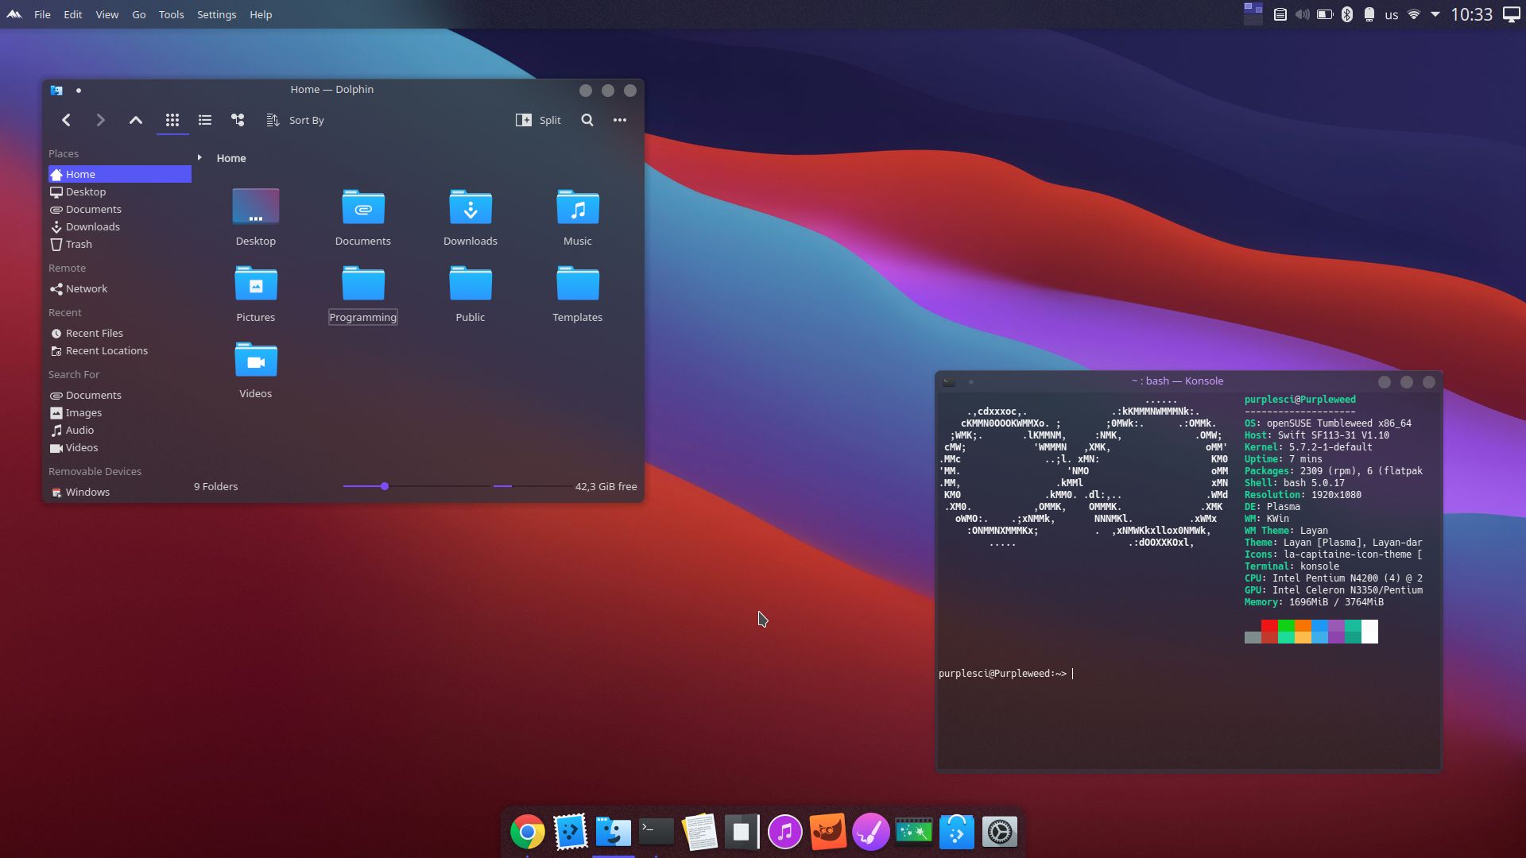Launch Chrome from the dock
This screenshot has width=1526, height=858.
[527, 832]
